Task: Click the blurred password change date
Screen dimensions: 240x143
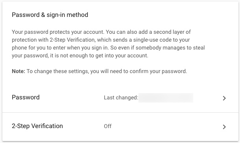Action: tap(166, 98)
